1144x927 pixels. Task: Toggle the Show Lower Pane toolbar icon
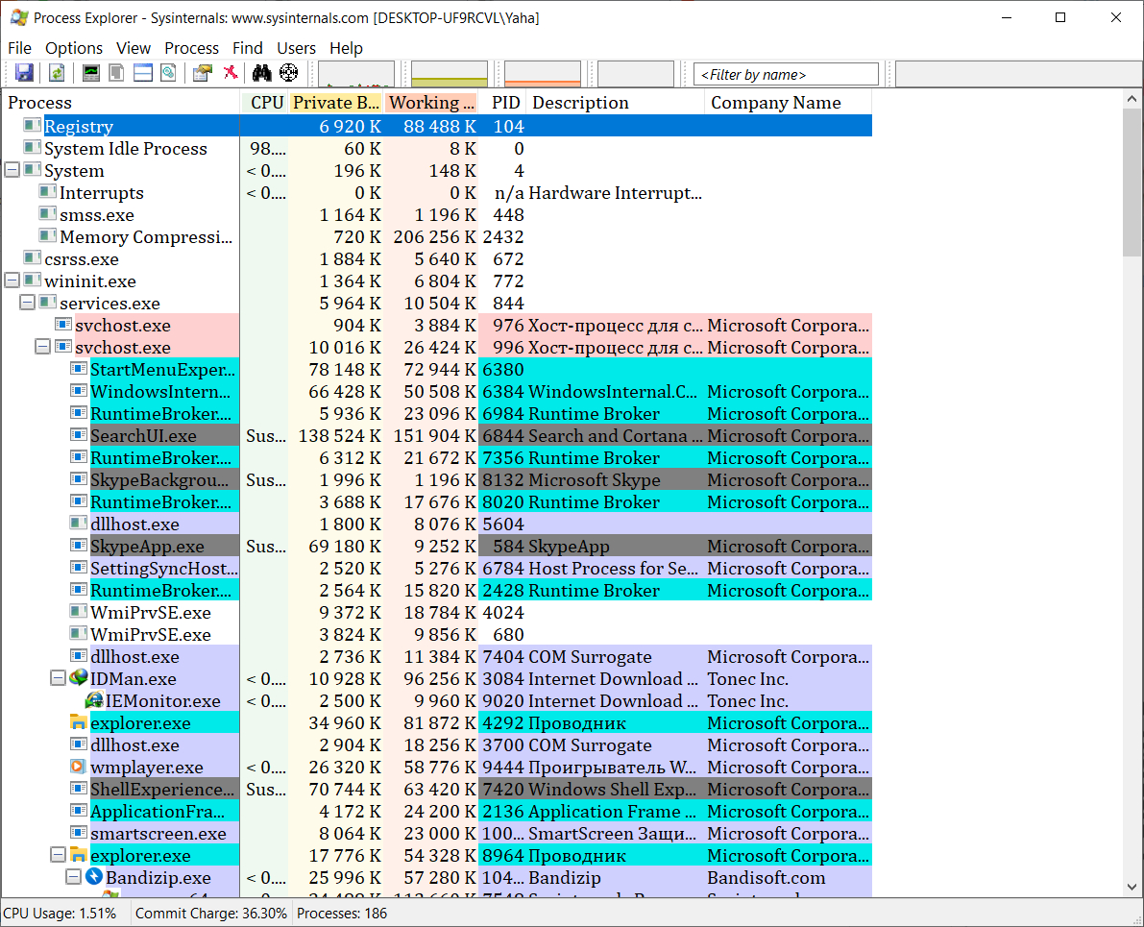coord(143,73)
